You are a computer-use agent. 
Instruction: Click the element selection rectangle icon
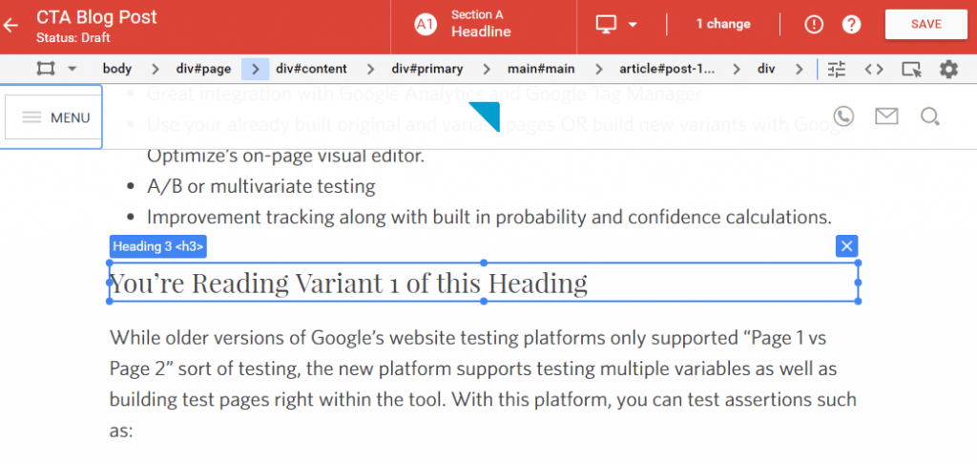pos(46,69)
